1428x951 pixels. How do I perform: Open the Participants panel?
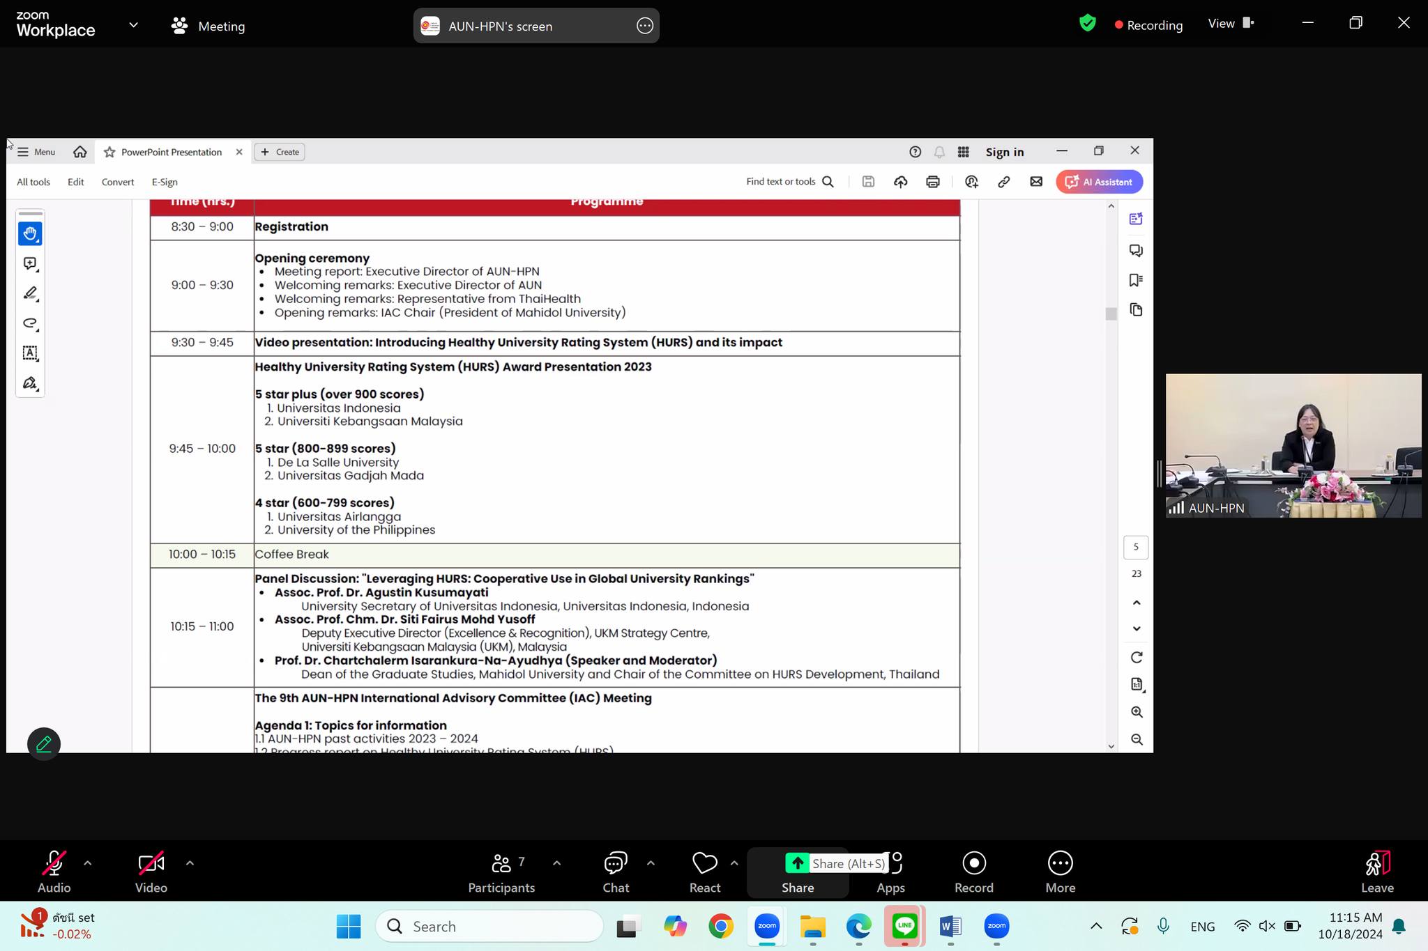[x=501, y=872]
